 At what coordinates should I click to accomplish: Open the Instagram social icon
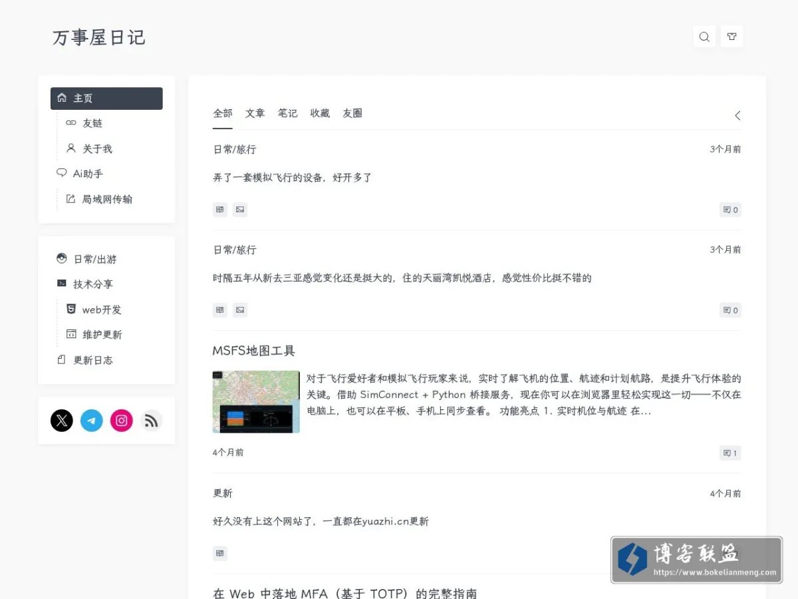(122, 421)
